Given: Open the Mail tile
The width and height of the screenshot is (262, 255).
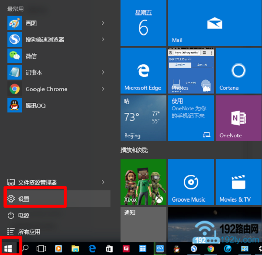Looking at the screenshot, I should pos(215,23).
